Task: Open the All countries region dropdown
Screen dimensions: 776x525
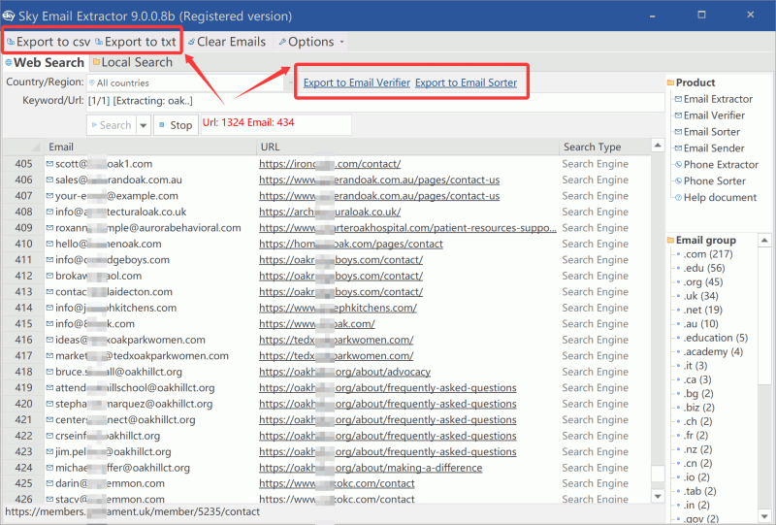Action: (x=190, y=82)
